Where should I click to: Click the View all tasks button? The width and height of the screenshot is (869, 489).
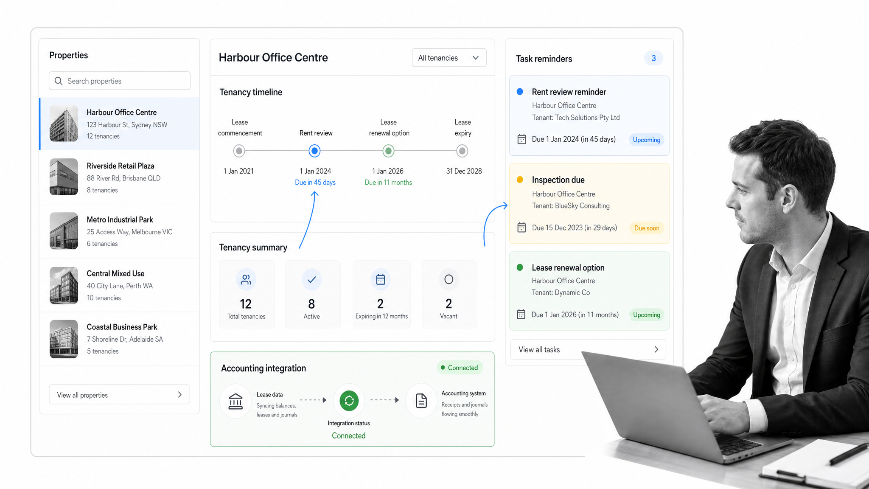coord(588,350)
